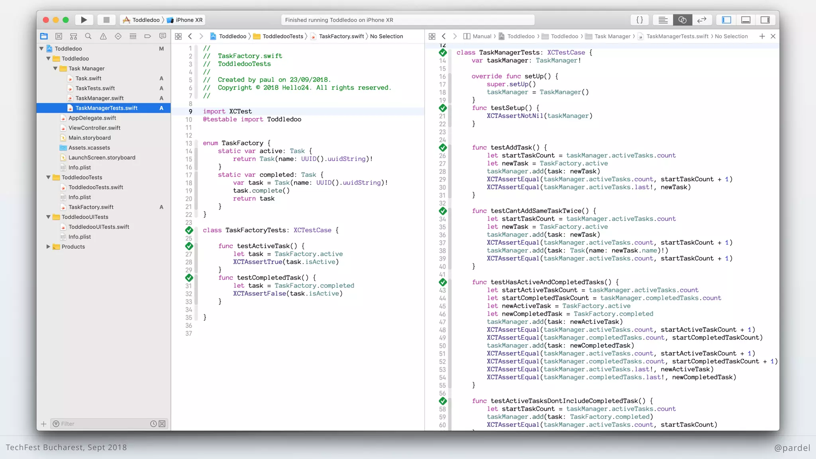Expand the Products folder
This screenshot has height=459, width=816.
pos(48,247)
